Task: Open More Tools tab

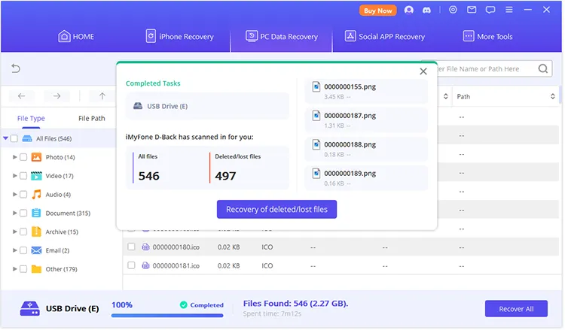Action: (487, 36)
